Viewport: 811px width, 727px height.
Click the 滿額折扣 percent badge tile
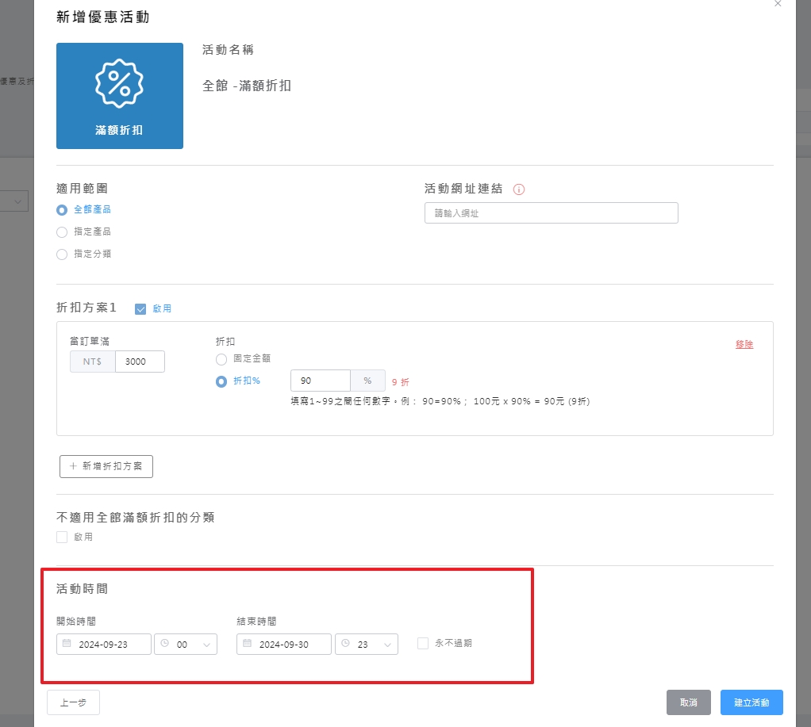pyautogui.click(x=120, y=96)
